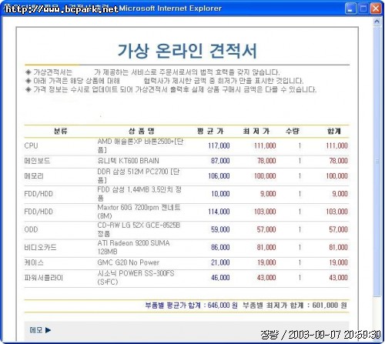The width and height of the screenshot is (385, 344).
Task: Select the CPU category cell
Action: click(31, 145)
